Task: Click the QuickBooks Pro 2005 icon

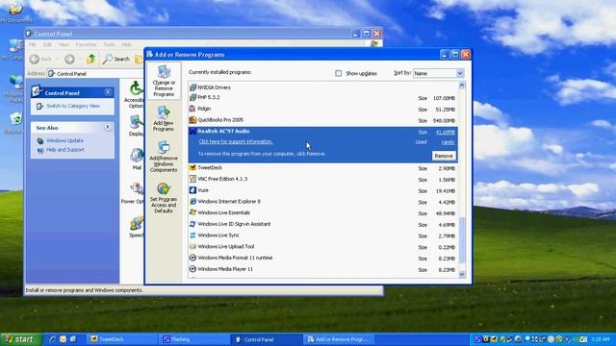Action: click(192, 120)
